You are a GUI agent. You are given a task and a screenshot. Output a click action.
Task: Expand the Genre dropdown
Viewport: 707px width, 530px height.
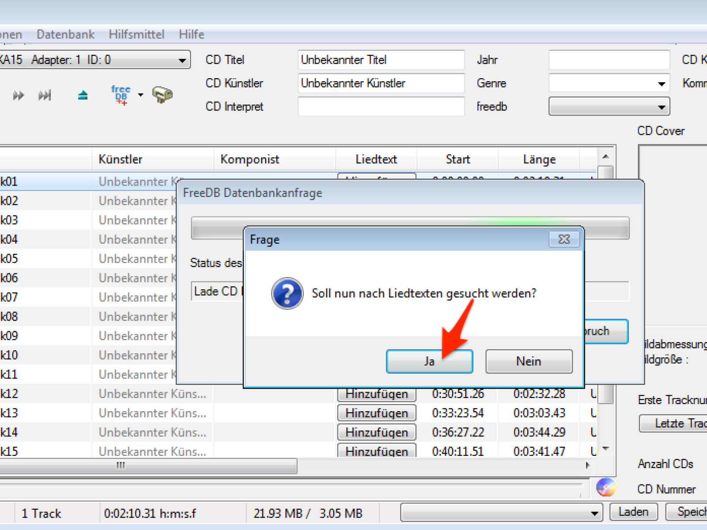click(661, 83)
